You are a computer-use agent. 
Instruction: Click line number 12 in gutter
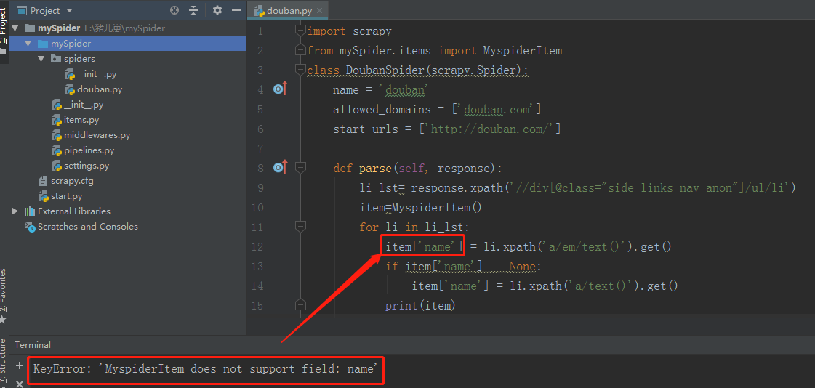(x=257, y=247)
